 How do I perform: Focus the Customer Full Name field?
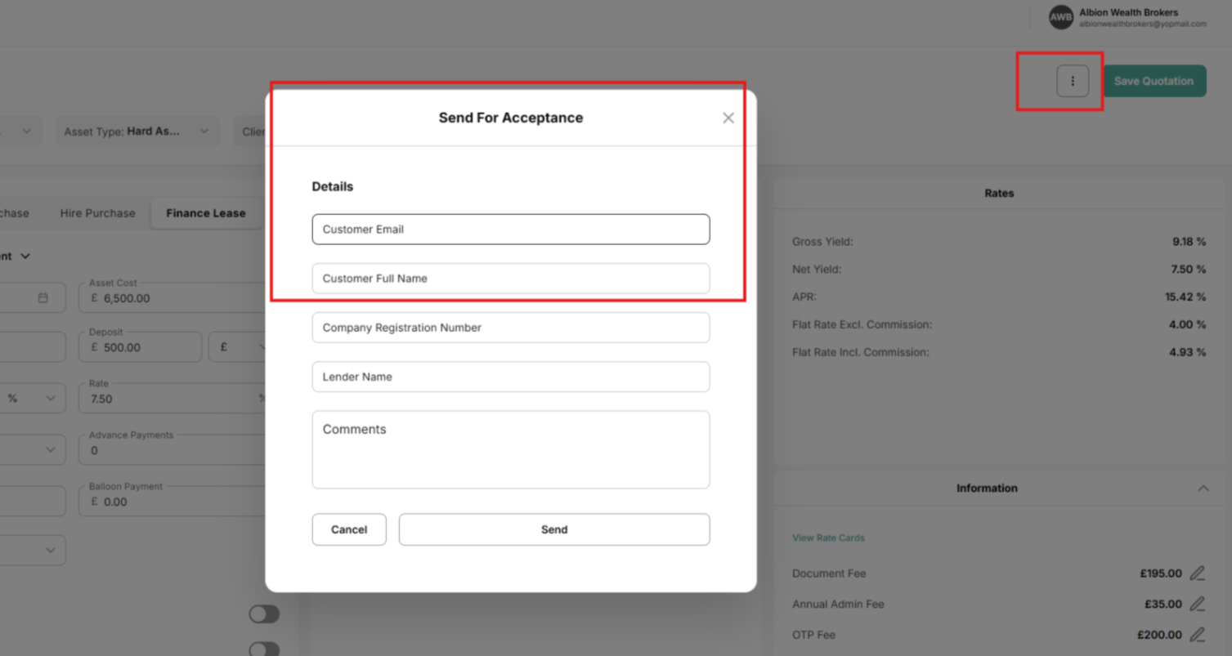[511, 279]
